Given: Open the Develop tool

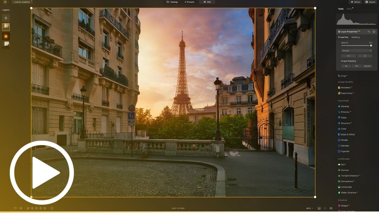Looking at the screenshot, I should pos(343,106).
